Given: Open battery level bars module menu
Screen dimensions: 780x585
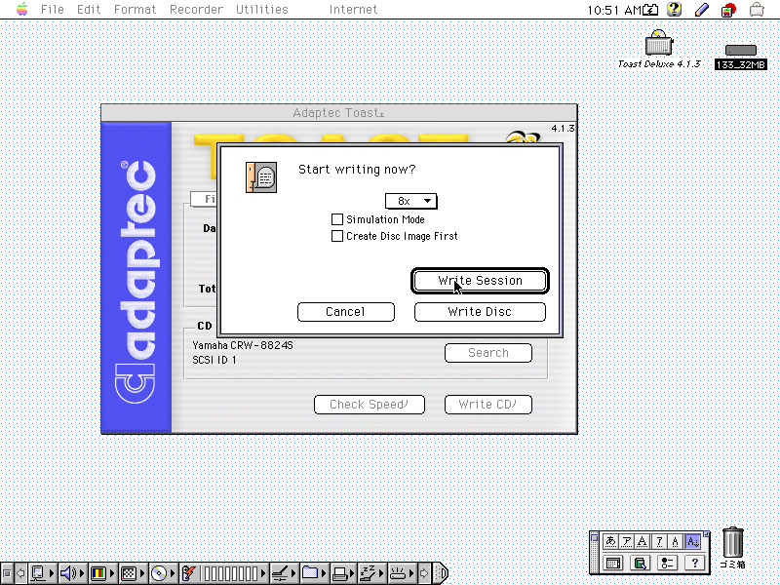Looking at the screenshot, I should point(234,573).
